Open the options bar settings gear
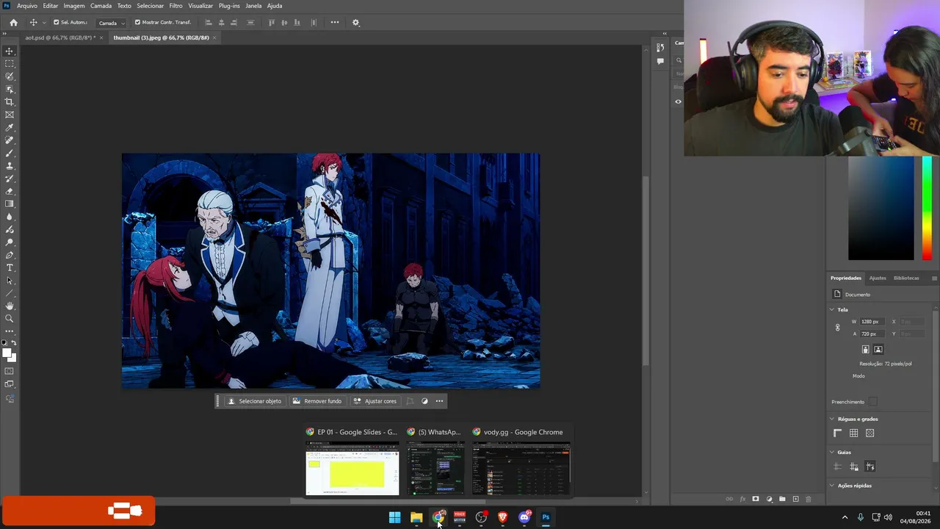The width and height of the screenshot is (940, 529). click(356, 22)
